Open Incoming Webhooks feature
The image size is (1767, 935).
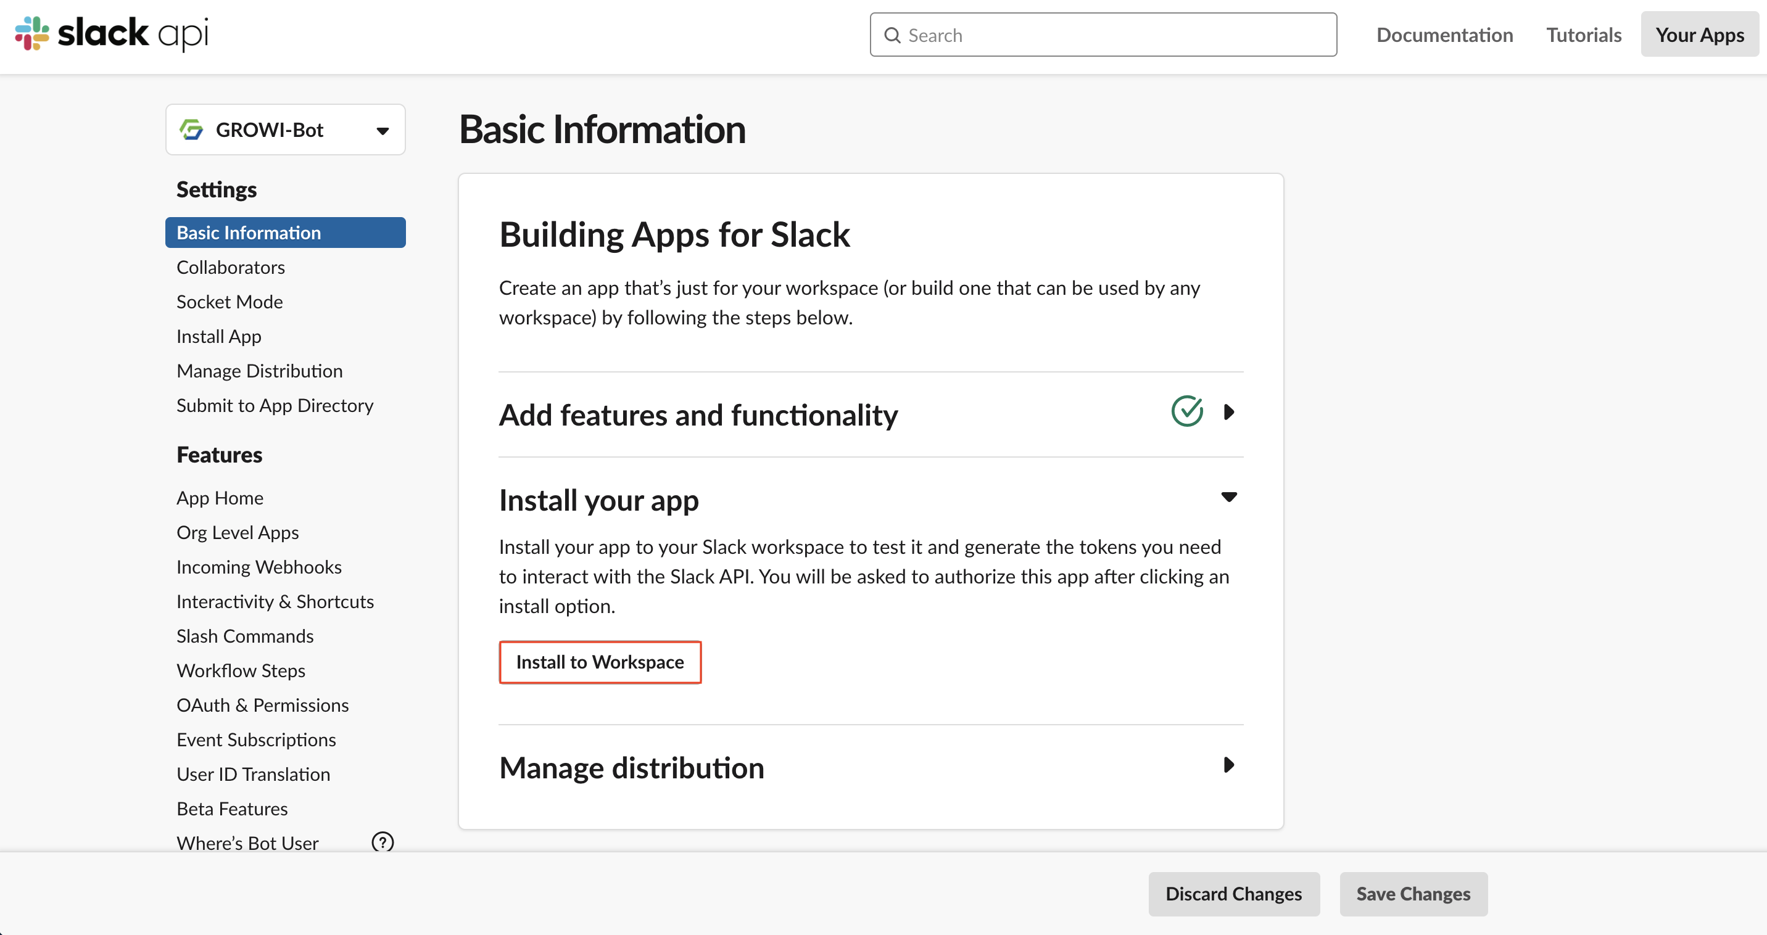[259, 567]
